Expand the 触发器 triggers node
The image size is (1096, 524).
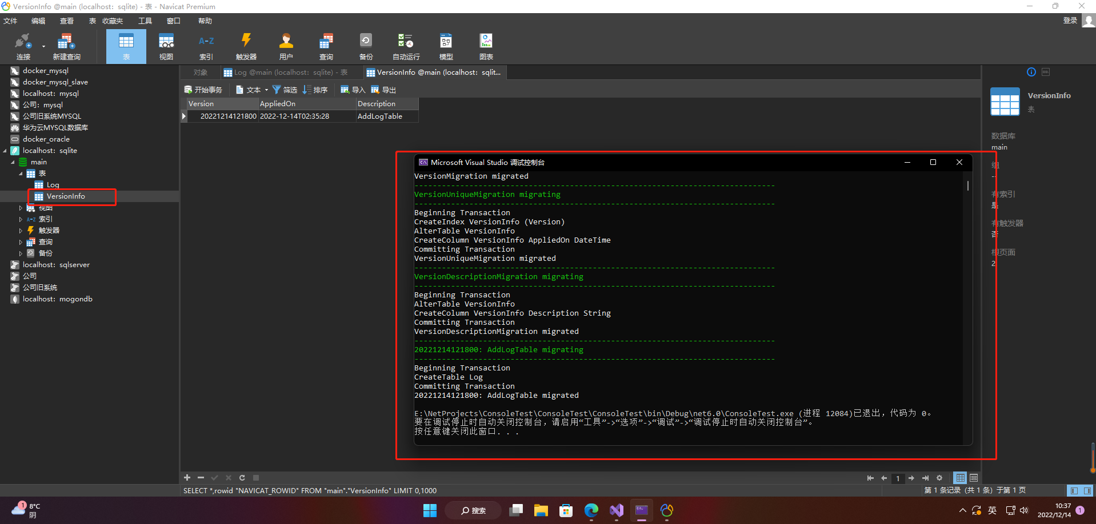21,231
